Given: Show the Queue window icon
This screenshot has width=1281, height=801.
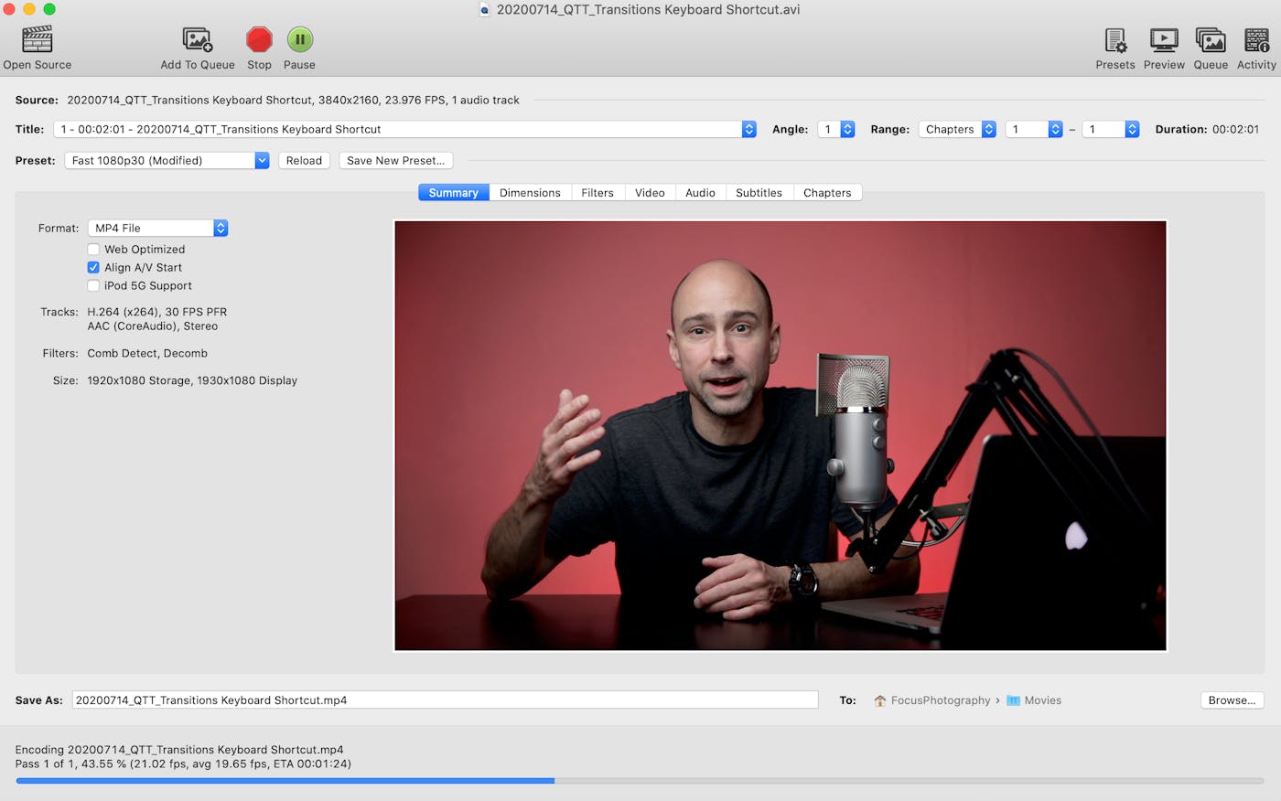Looking at the screenshot, I should pos(1211,40).
